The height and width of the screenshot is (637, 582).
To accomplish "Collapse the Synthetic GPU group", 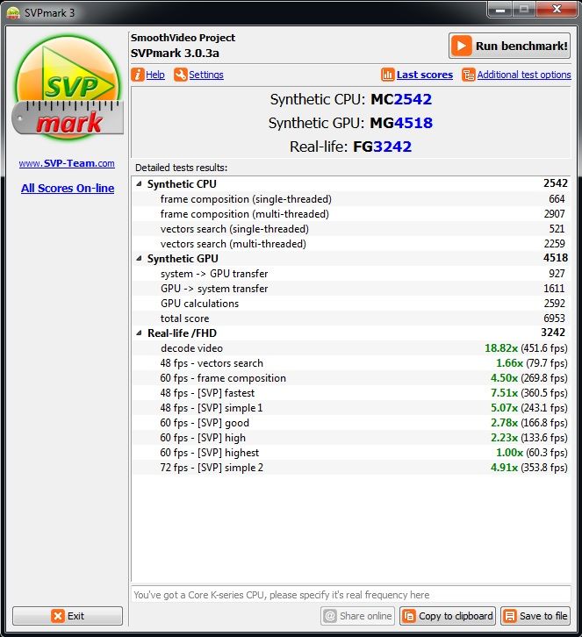I will pyautogui.click(x=139, y=258).
